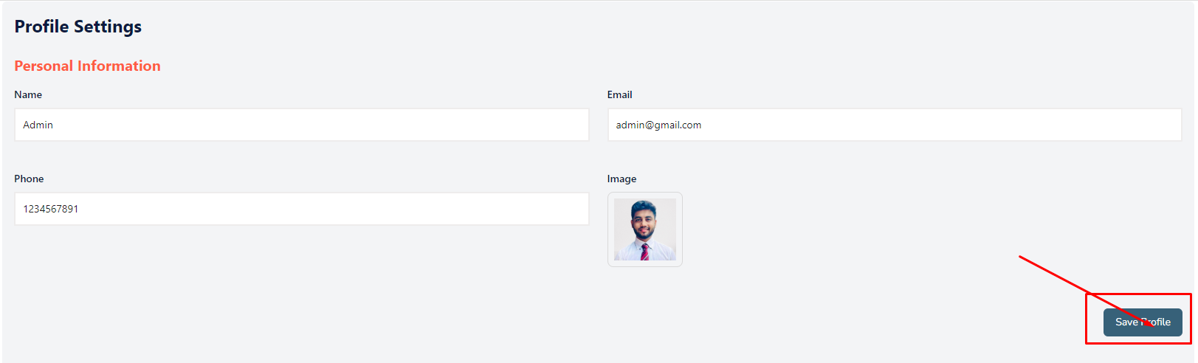Click empty space in Name field
1198x363 pixels.
click(332, 125)
